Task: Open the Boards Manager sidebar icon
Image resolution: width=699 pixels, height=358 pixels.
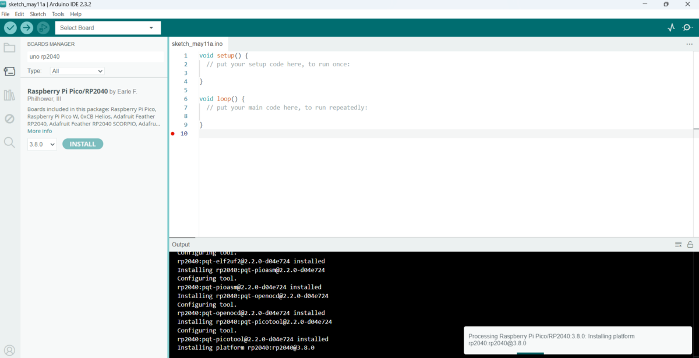Action: pyautogui.click(x=9, y=71)
